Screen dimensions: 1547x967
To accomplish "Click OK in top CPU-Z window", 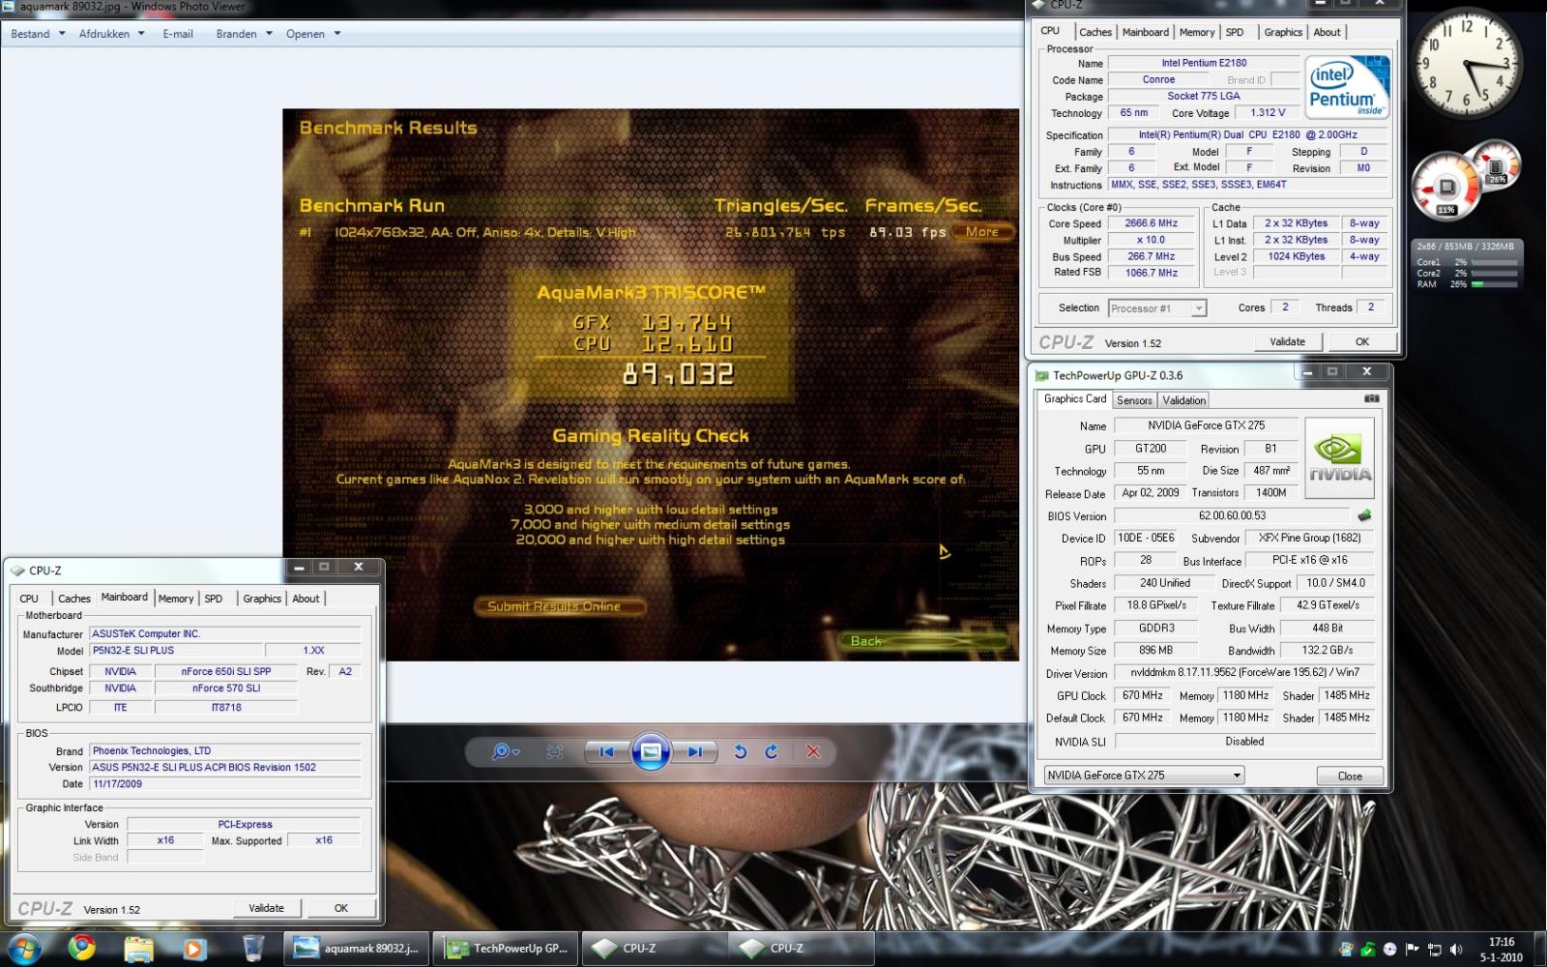I will tap(1361, 341).
